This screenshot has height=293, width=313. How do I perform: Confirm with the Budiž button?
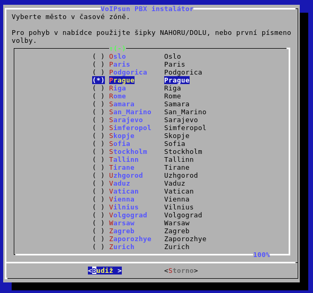(x=105, y=271)
